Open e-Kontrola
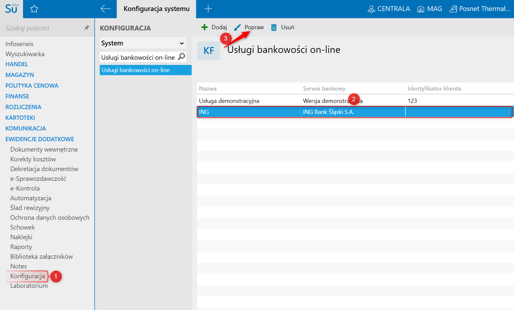 pos(25,188)
